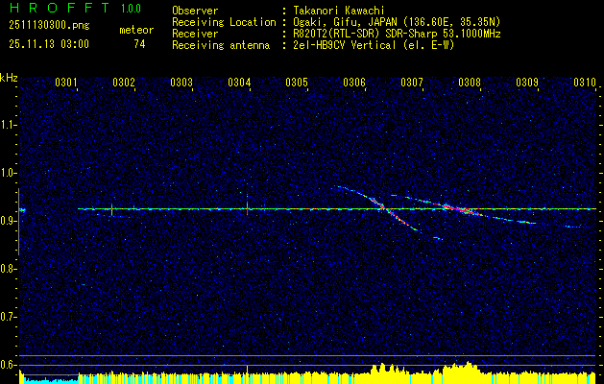
Task: Click version number 1.0.0
Action: tap(131, 9)
